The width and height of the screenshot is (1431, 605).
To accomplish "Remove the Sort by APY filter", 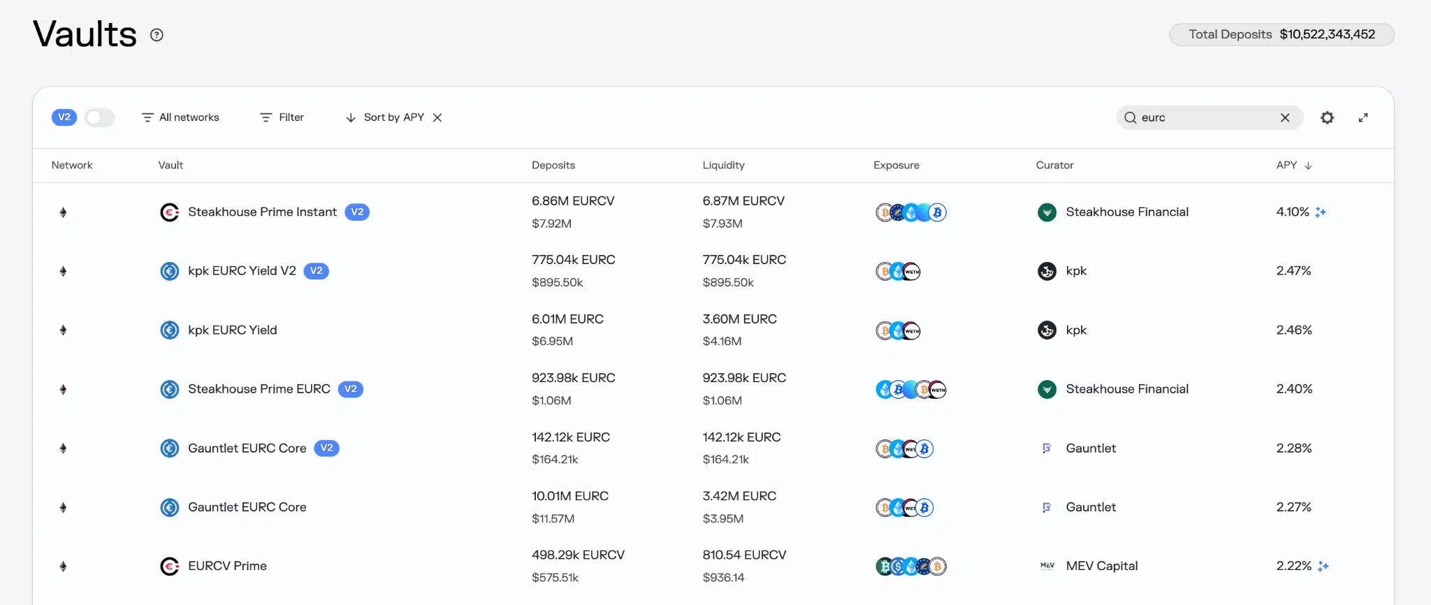I will [x=437, y=117].
